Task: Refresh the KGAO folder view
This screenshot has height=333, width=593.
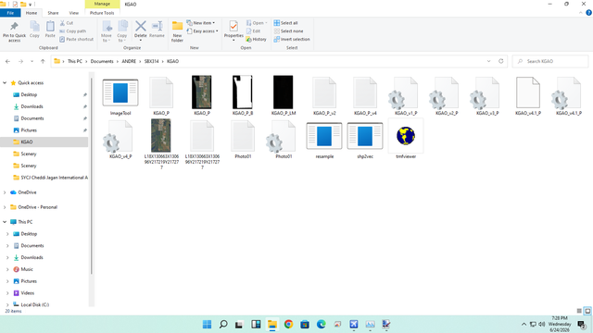Action: coord(500,61)
